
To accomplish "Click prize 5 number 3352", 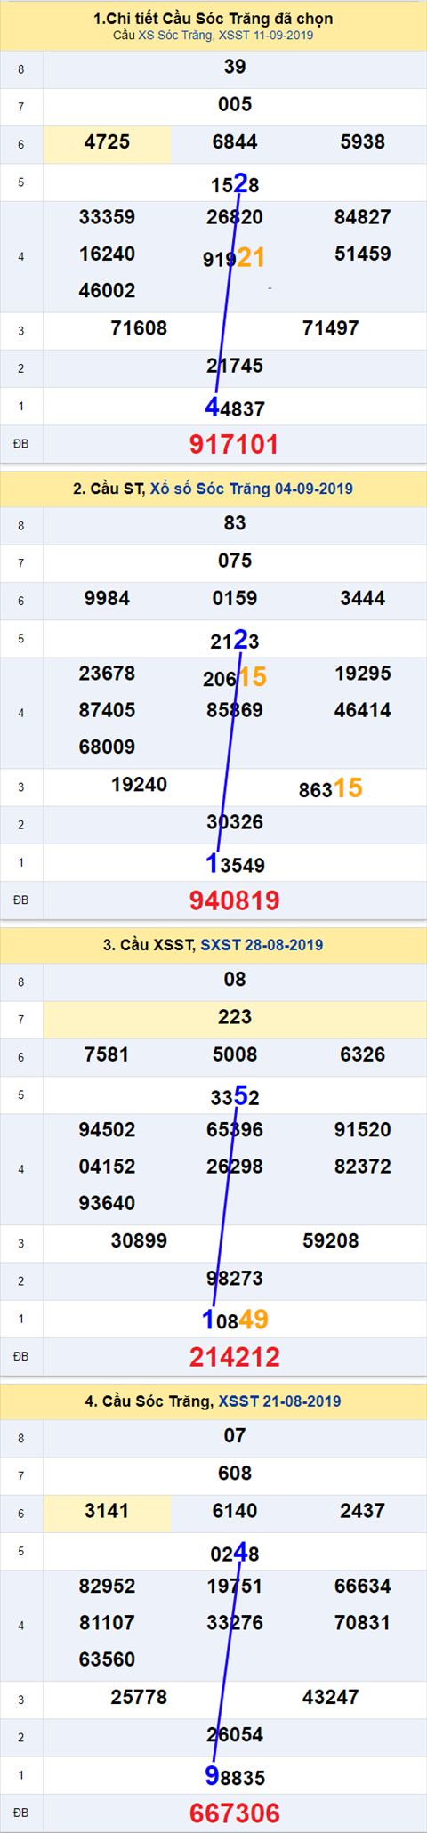I will [x=235, y=1096].
